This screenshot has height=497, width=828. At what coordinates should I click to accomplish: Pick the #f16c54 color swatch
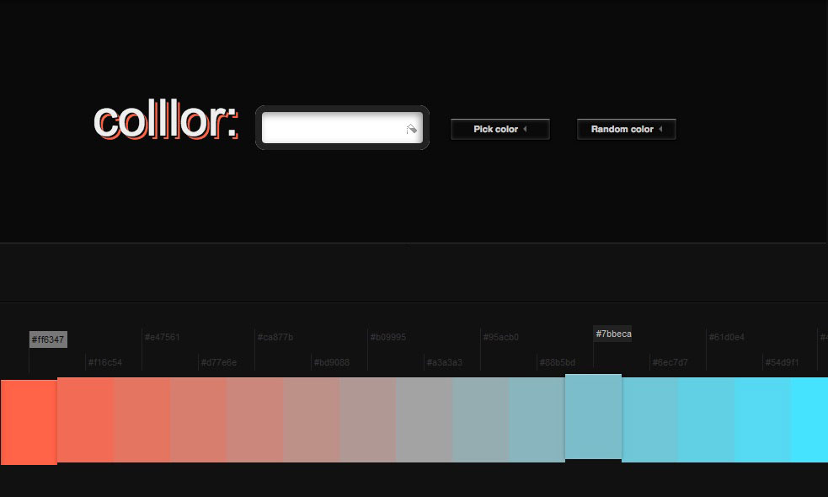[85, 420]
